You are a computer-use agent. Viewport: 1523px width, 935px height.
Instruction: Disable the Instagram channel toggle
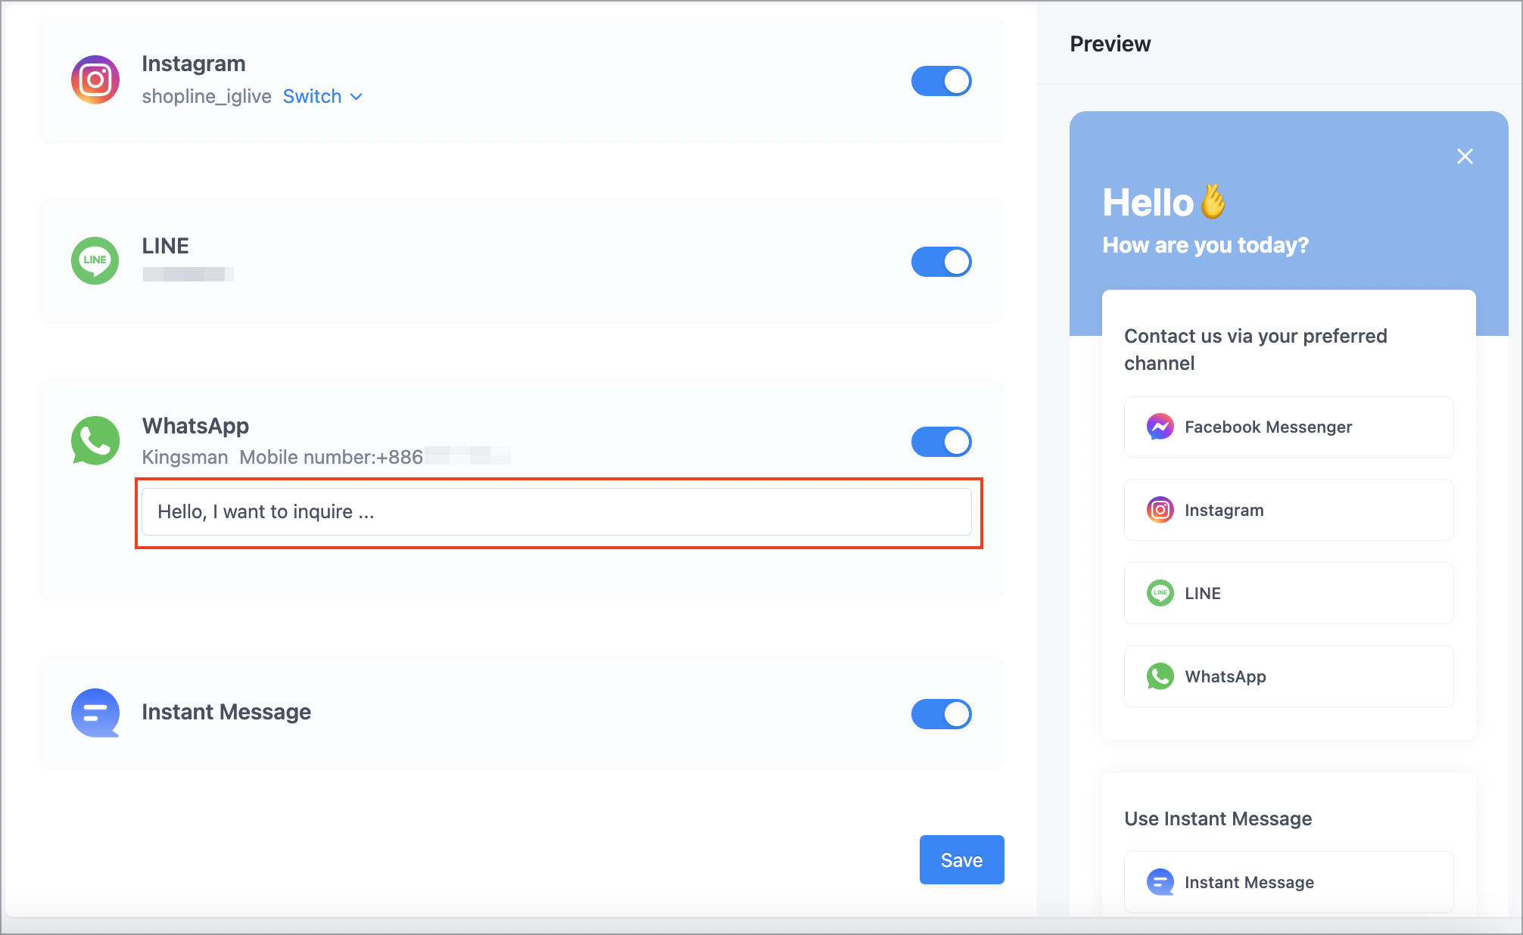coord(941,80)
